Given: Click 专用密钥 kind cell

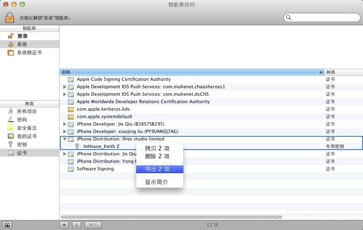Looking at the screenshot, I should 335,146.
